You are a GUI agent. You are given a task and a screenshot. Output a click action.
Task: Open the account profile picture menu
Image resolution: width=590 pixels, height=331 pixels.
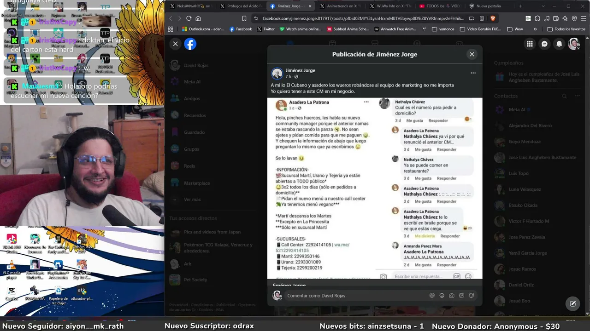click(574, 44)
